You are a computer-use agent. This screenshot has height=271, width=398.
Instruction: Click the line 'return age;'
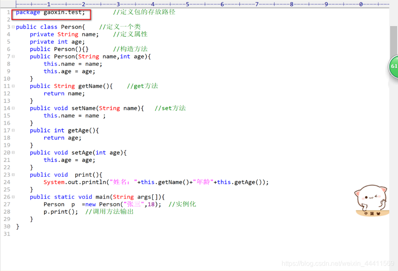coord(63,138)
